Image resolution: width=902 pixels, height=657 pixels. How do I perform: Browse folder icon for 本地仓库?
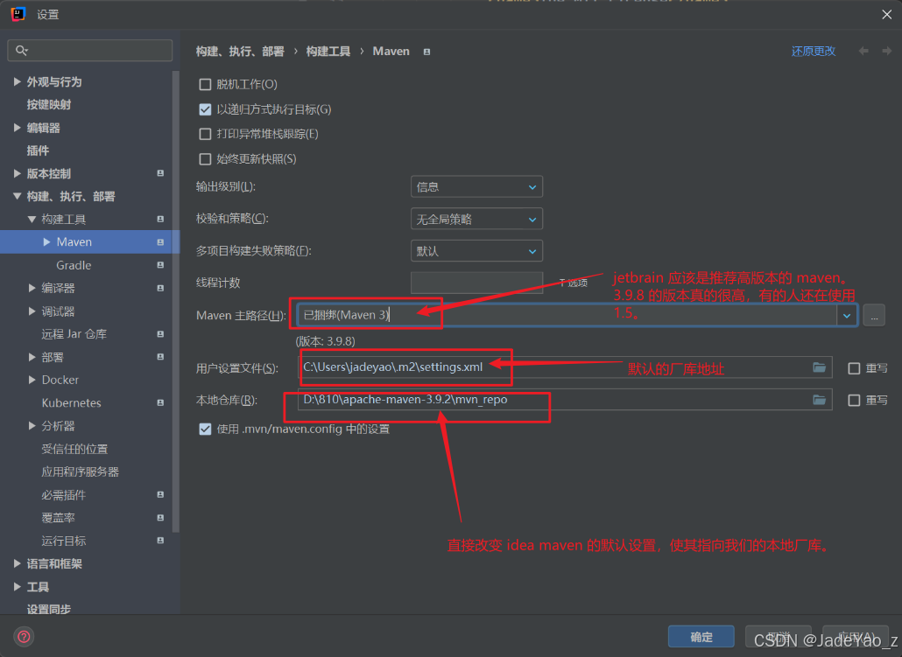coord(819,400)
